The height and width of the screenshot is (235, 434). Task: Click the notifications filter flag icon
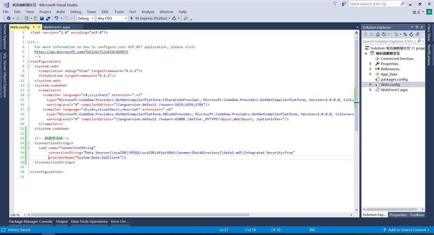[335, 4]
